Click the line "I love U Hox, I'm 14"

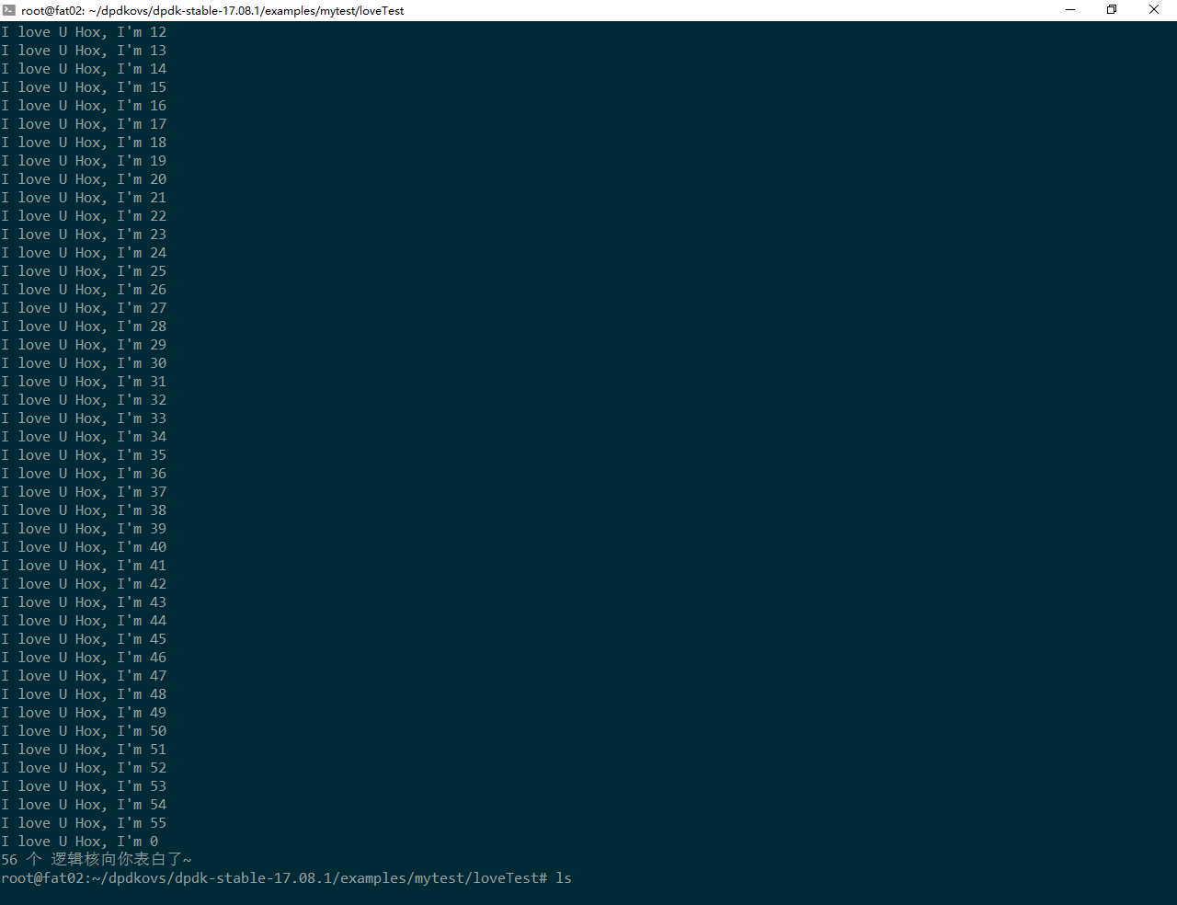pos(84,69)
